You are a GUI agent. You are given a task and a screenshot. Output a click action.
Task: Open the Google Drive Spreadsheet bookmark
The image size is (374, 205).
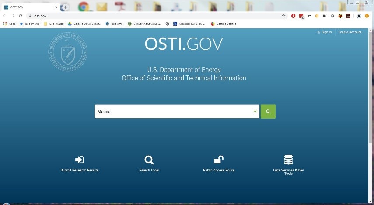pos(85,24)
